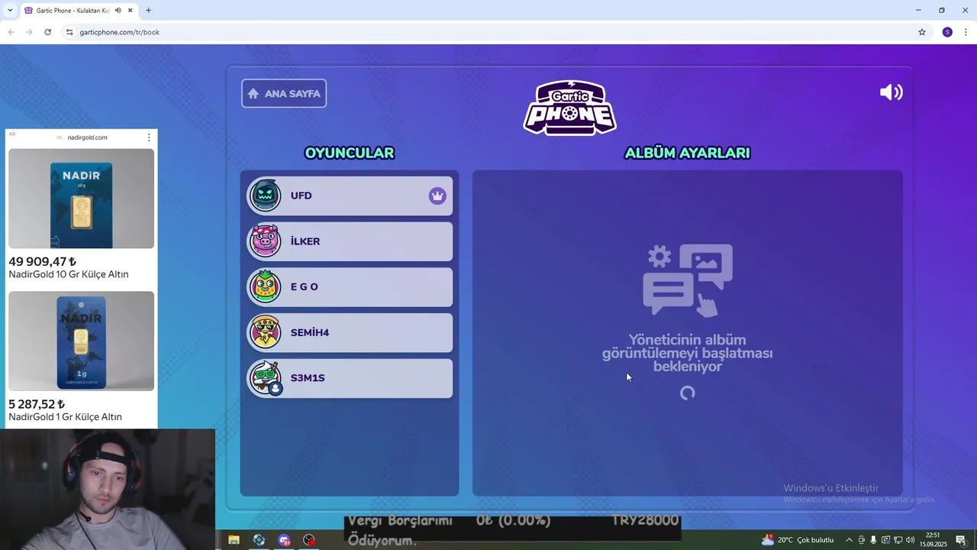Open the weather widget showing 20°C

point(798,540)
